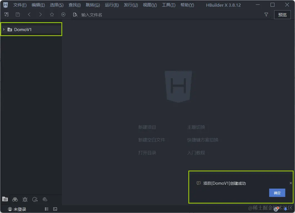Go forward with the right arrow icon

41,14
